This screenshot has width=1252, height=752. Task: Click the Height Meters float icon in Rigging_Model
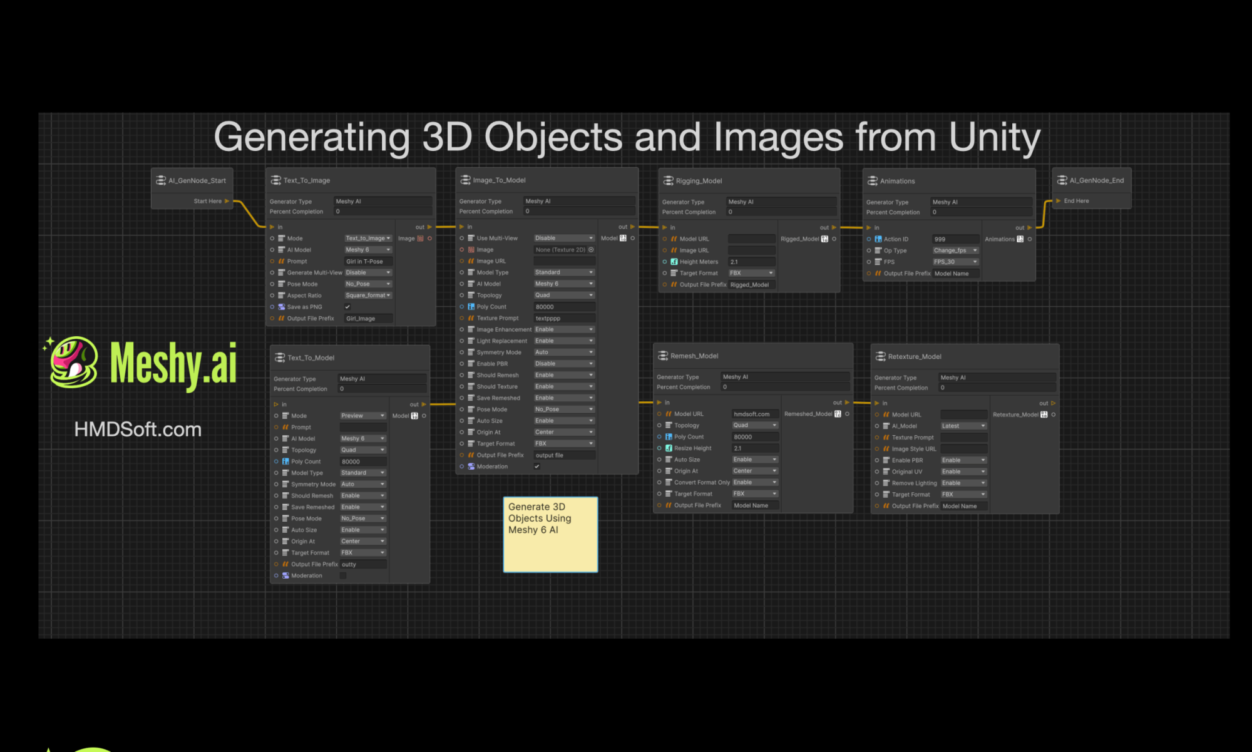[674, 262]
